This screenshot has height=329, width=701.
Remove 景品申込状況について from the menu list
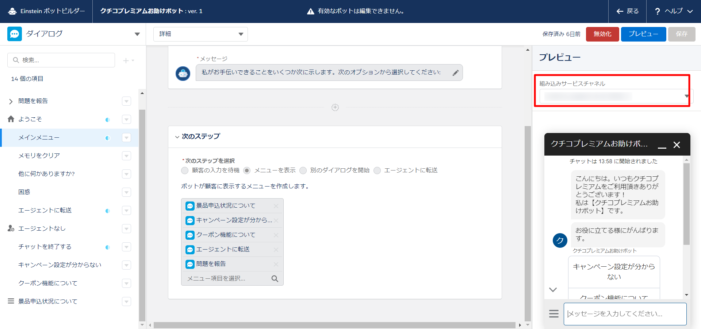tap(276, 206)
